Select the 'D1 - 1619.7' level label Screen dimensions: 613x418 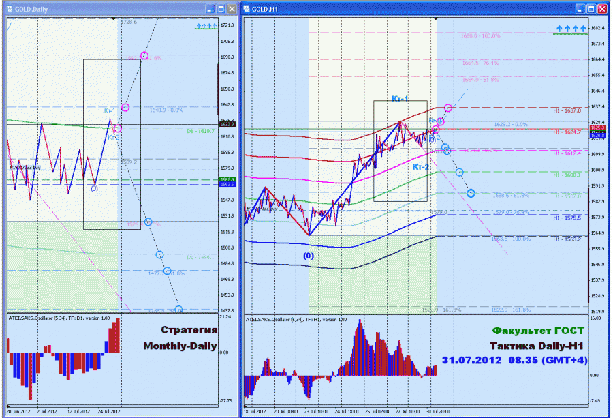(x=200, y=131)
